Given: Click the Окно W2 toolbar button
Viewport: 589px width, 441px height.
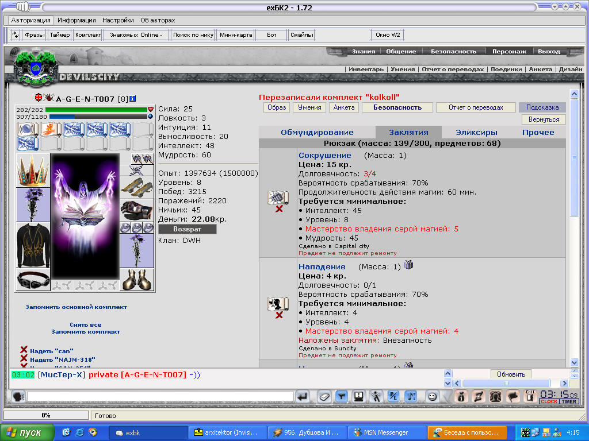Looking at the screenshot, I should [388, 35].
